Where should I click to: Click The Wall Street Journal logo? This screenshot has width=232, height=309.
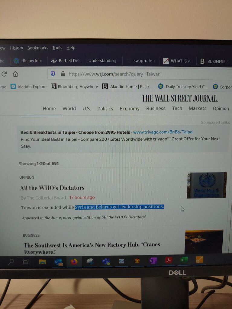179,98
